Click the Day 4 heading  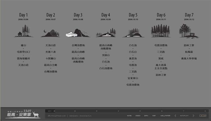click(x=105, y=15)
